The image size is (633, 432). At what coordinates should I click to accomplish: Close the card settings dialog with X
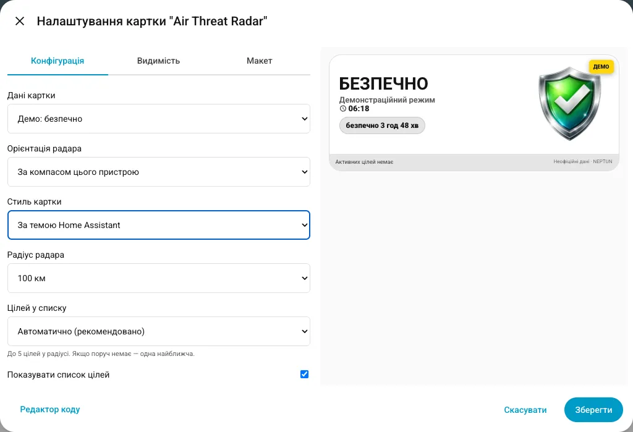[x=20, y=21]
